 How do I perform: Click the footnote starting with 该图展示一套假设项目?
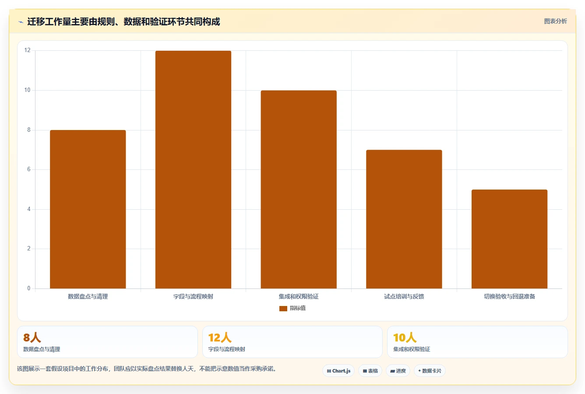147,369
